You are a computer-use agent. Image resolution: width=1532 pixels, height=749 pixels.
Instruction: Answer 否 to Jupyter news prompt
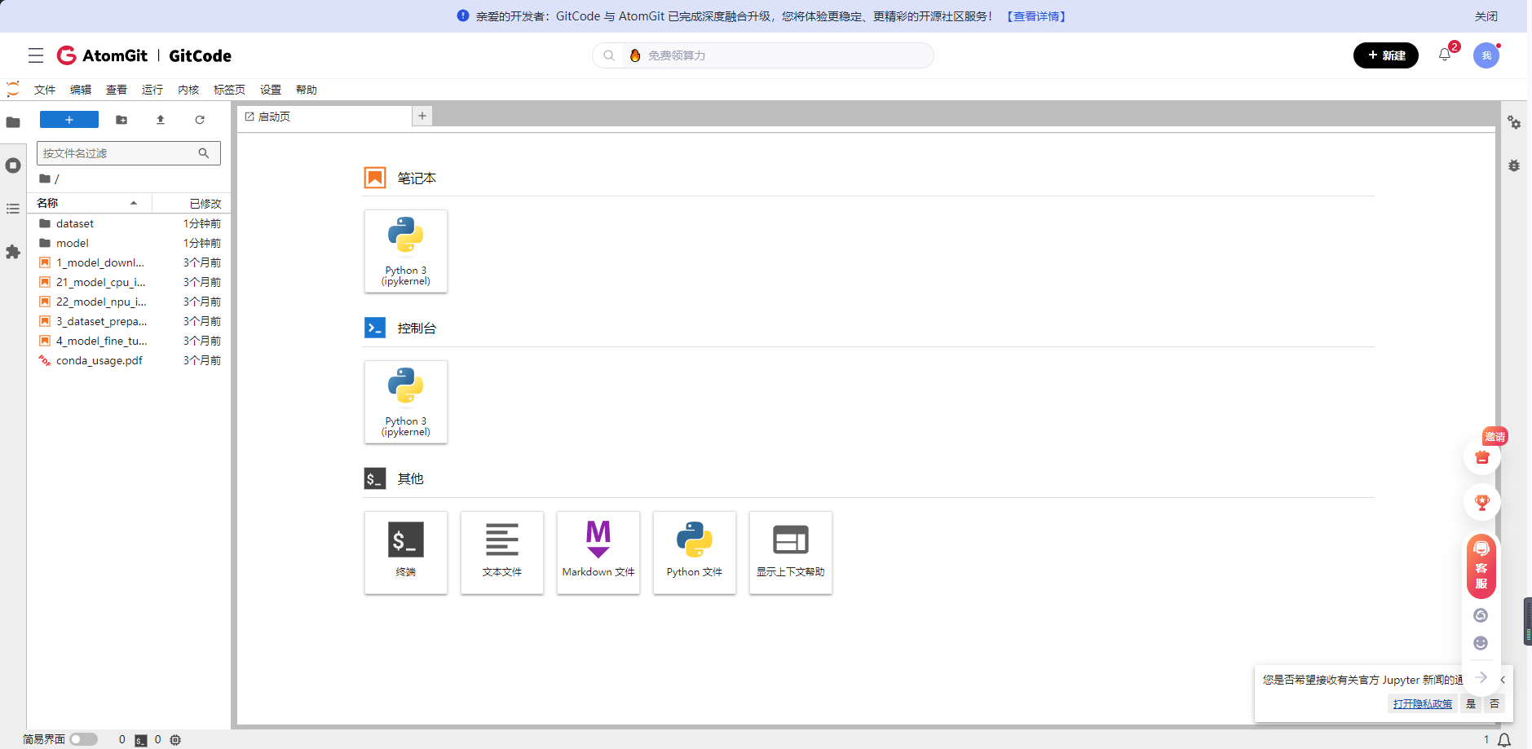(x=1494, y=704)
